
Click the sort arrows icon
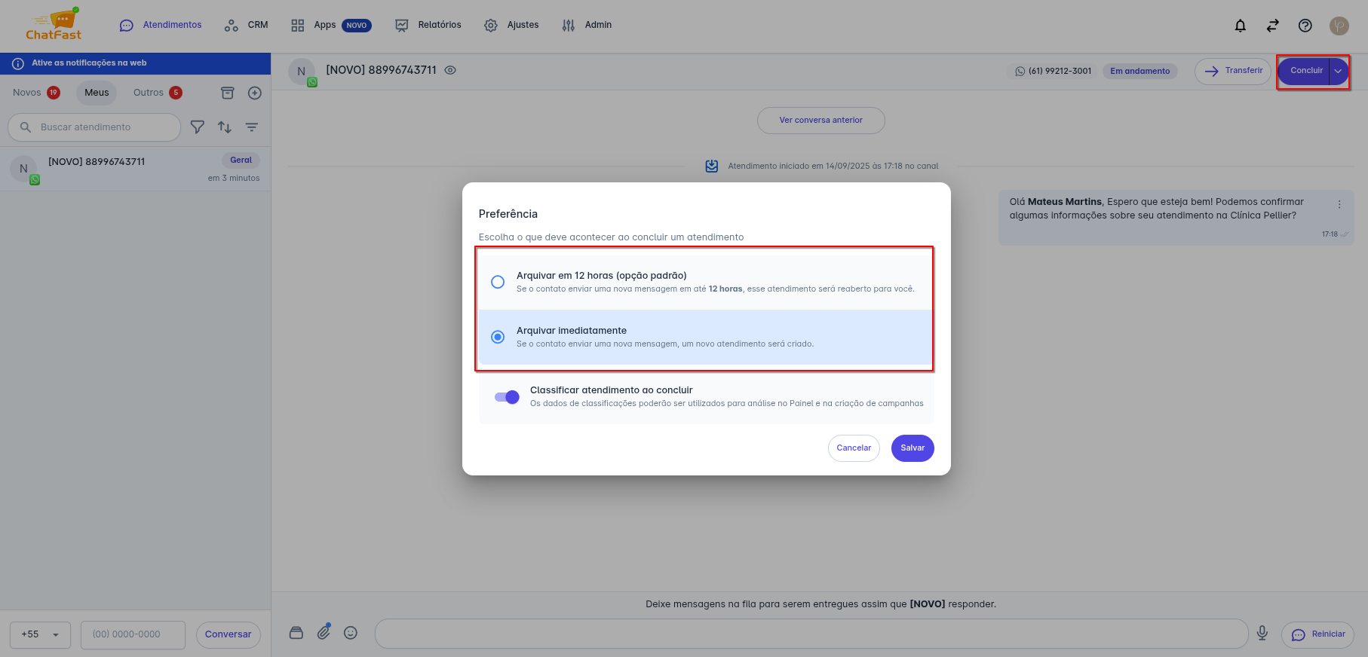tap(225, 127)
